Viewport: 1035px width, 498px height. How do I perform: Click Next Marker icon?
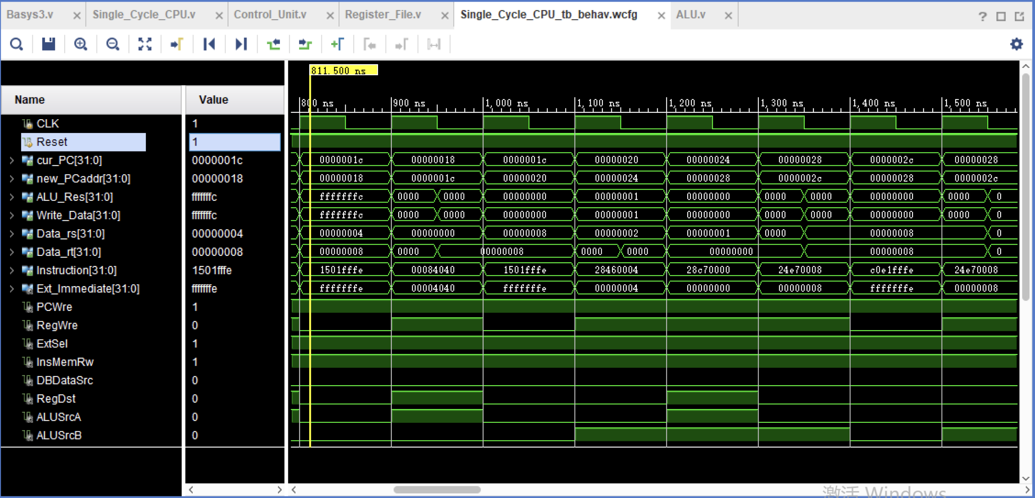pos(401,44)
